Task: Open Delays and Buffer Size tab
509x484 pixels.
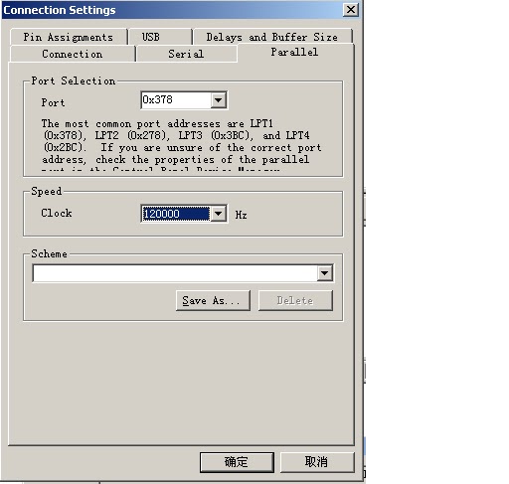Action: point(272,37)
